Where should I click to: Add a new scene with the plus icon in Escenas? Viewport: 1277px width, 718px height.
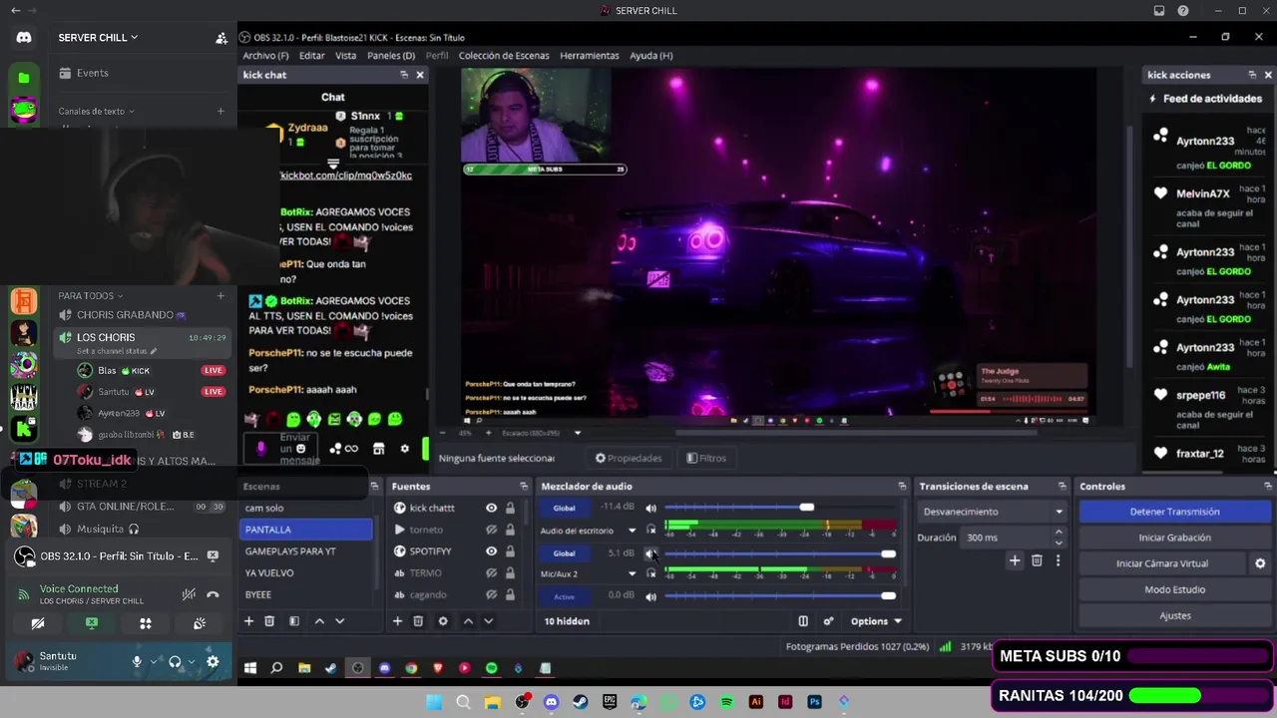249,621
